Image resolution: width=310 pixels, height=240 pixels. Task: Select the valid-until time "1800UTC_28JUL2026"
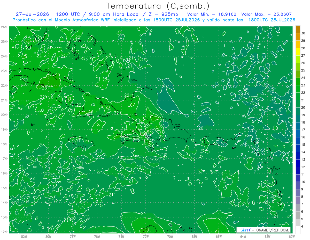272,20
